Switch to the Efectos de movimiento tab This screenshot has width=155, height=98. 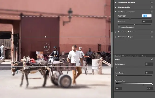click(x=131, y=56)
